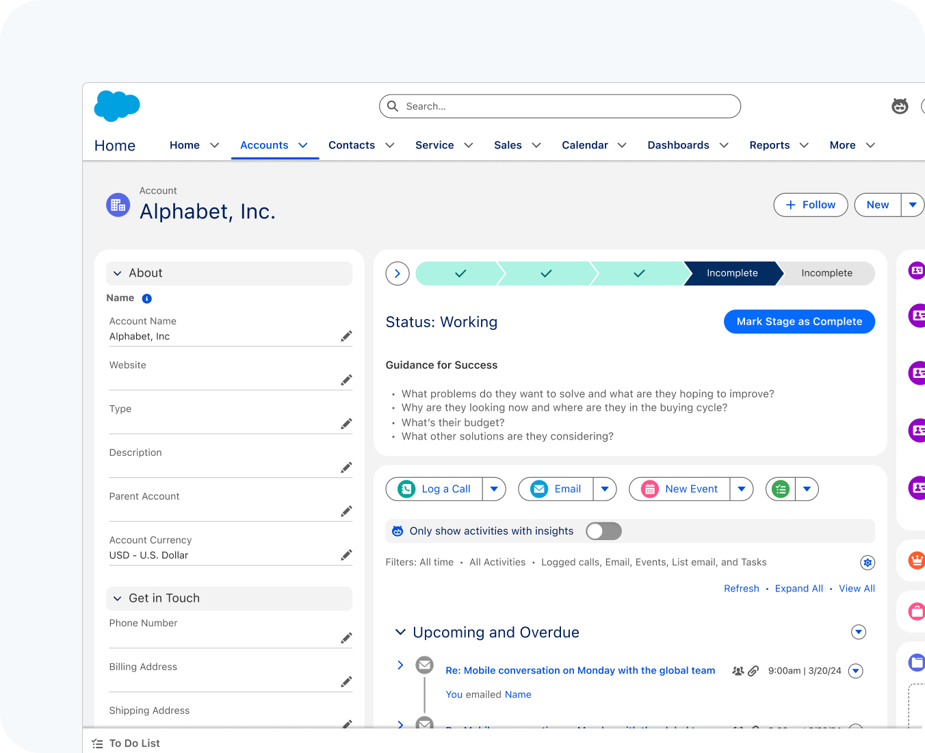Click the green task list icon button
Screen dimensions: 925x753
[781, 489]
